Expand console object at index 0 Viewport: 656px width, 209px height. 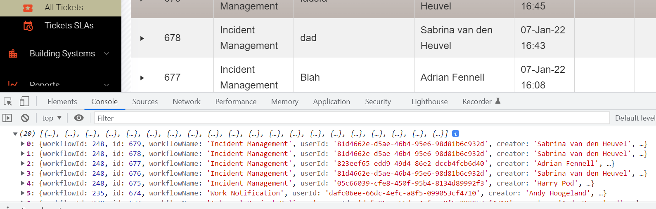tap(23, 144)
